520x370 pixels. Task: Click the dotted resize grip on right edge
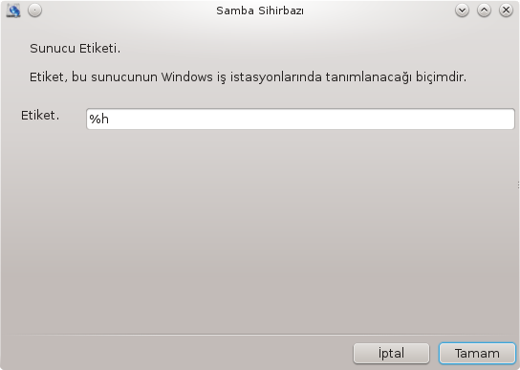518,185
